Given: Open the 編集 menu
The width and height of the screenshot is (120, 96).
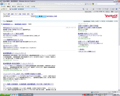Looking at the screenshot, I should [x=9, y=7].
